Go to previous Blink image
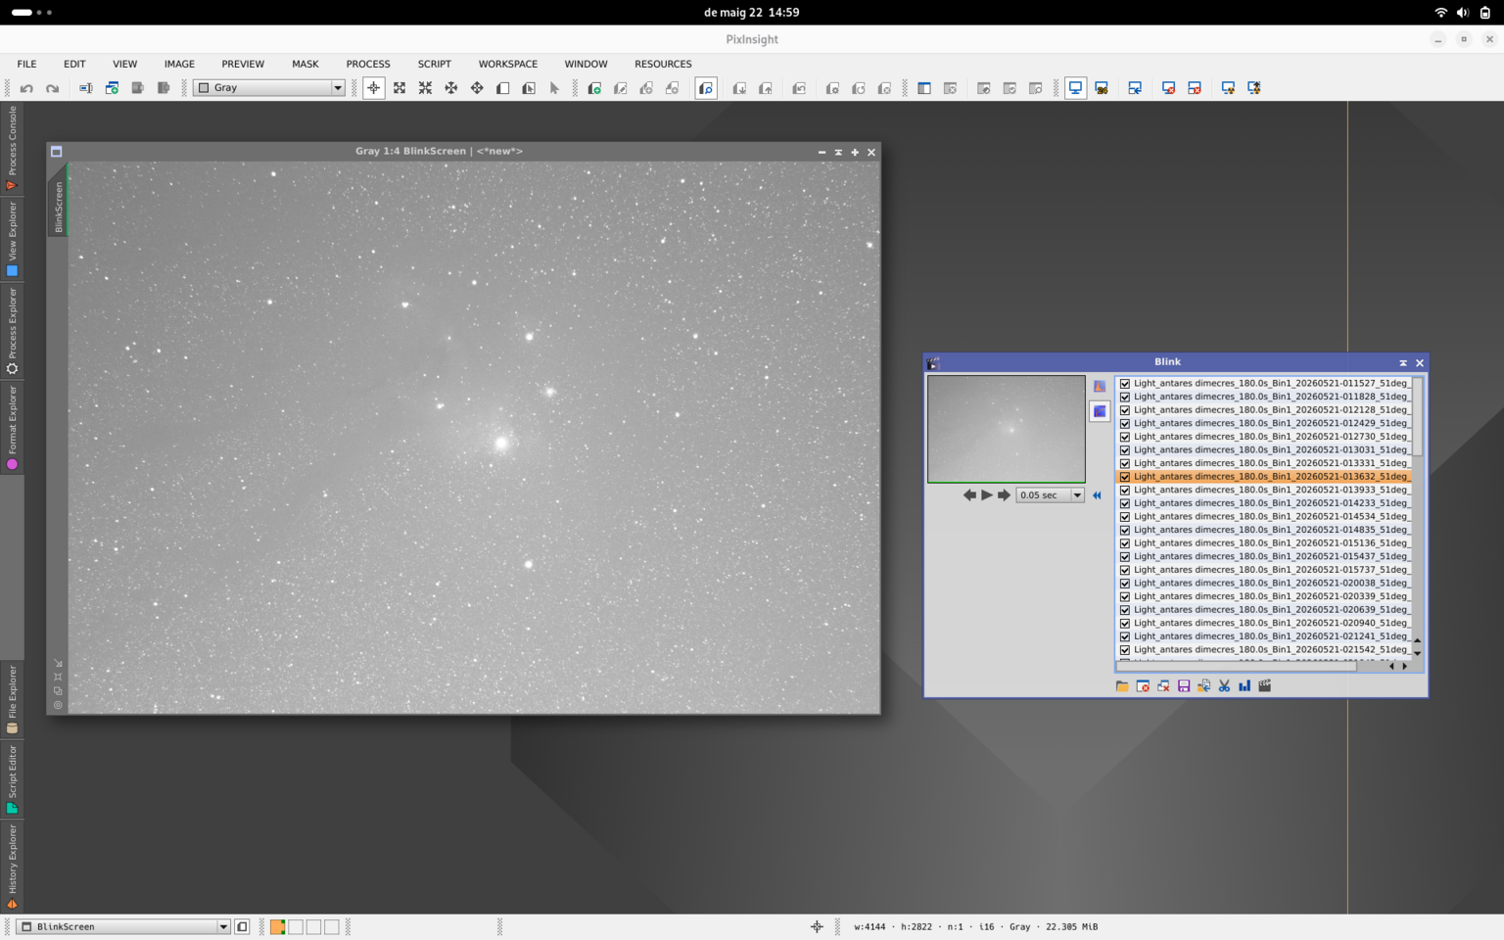This screenshot has height=940, width=1504. [969, 495]
